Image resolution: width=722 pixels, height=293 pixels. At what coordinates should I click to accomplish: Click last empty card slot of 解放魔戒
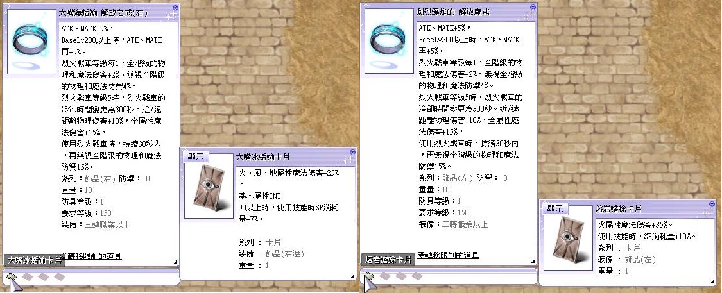click(417, 276)
